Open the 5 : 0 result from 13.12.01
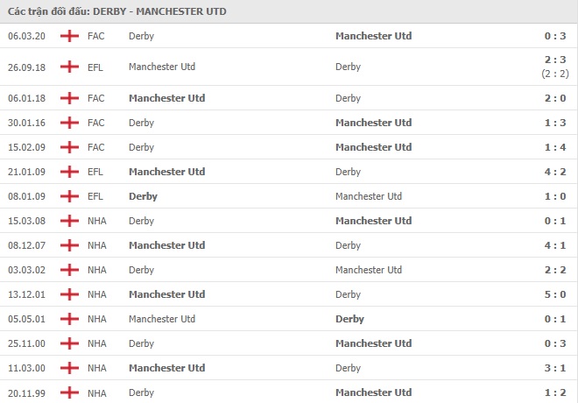The image size is (578, 403). pyautogui.click(x=555, y=294)
